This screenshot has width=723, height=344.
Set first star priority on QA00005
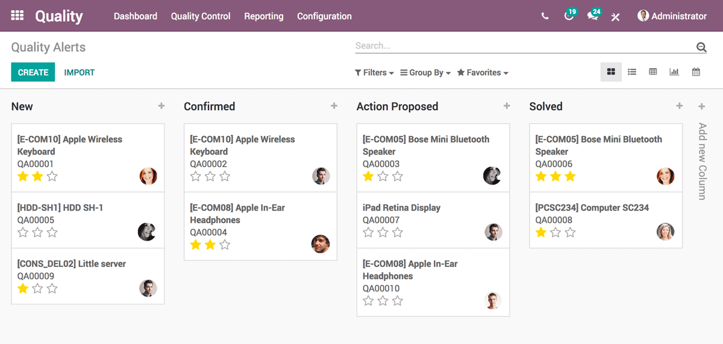[x=23, y=232]
